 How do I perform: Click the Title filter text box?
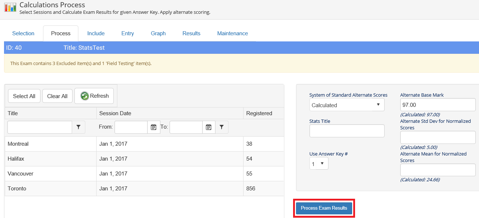[x=40, y=127]
